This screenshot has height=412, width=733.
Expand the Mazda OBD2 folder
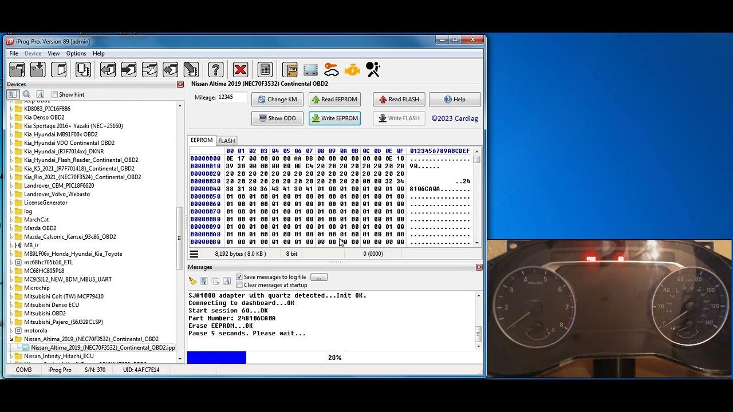11,228
